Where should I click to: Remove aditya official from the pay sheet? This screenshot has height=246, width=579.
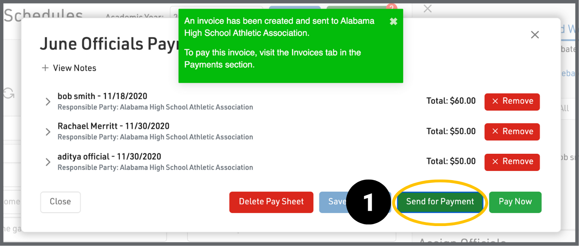coord(512,162)
